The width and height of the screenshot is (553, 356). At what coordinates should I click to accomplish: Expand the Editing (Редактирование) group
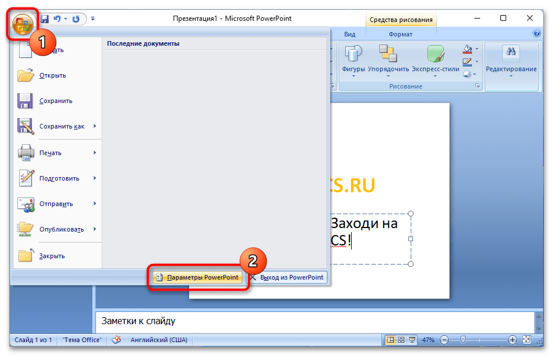click(x=511, y=60)
